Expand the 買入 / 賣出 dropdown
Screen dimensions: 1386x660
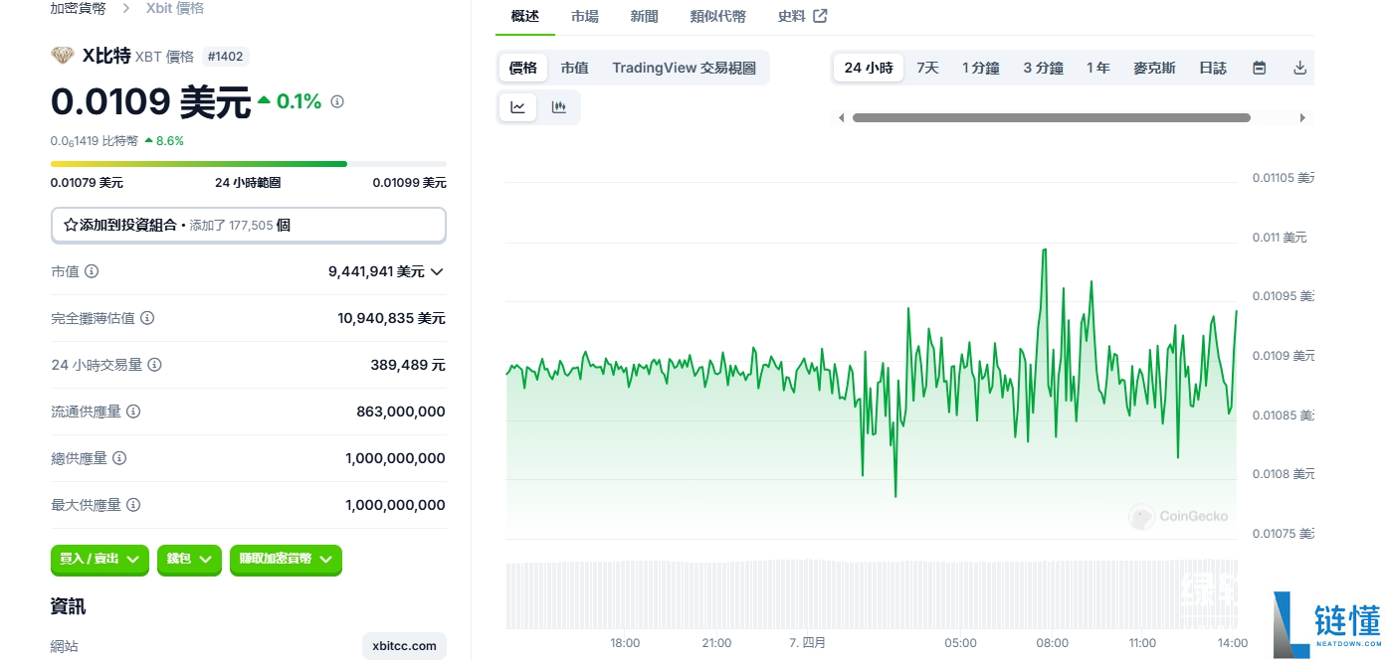pos(99,560)
